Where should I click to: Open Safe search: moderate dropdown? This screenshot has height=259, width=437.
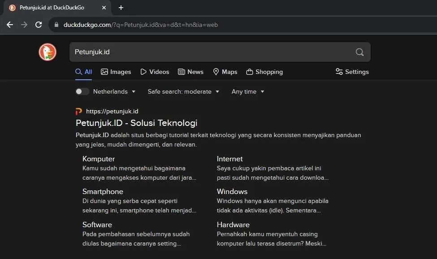[183, 91]
